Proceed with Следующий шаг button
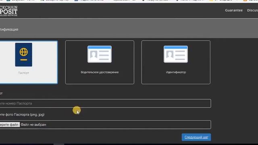Screen dimensions: 258x145 click(x=196, y=137)
